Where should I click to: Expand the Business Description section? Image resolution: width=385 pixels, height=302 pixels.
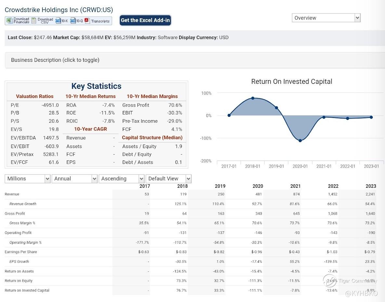click(55, 60)
